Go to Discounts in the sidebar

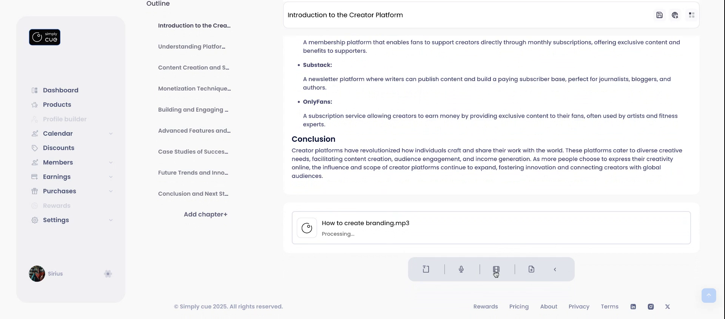[x=59, y=148]
